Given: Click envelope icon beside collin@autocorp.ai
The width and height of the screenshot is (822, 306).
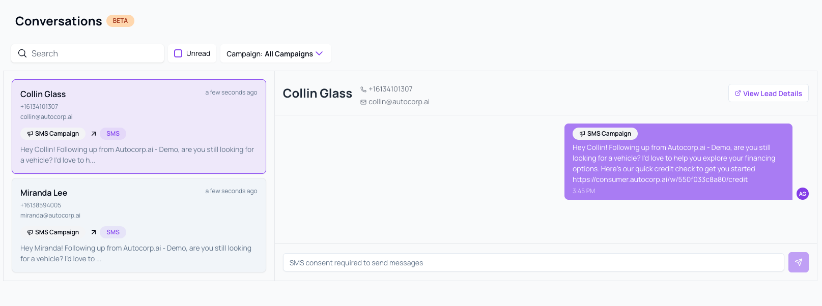Looking at the screenshot, I should [363, 102].
